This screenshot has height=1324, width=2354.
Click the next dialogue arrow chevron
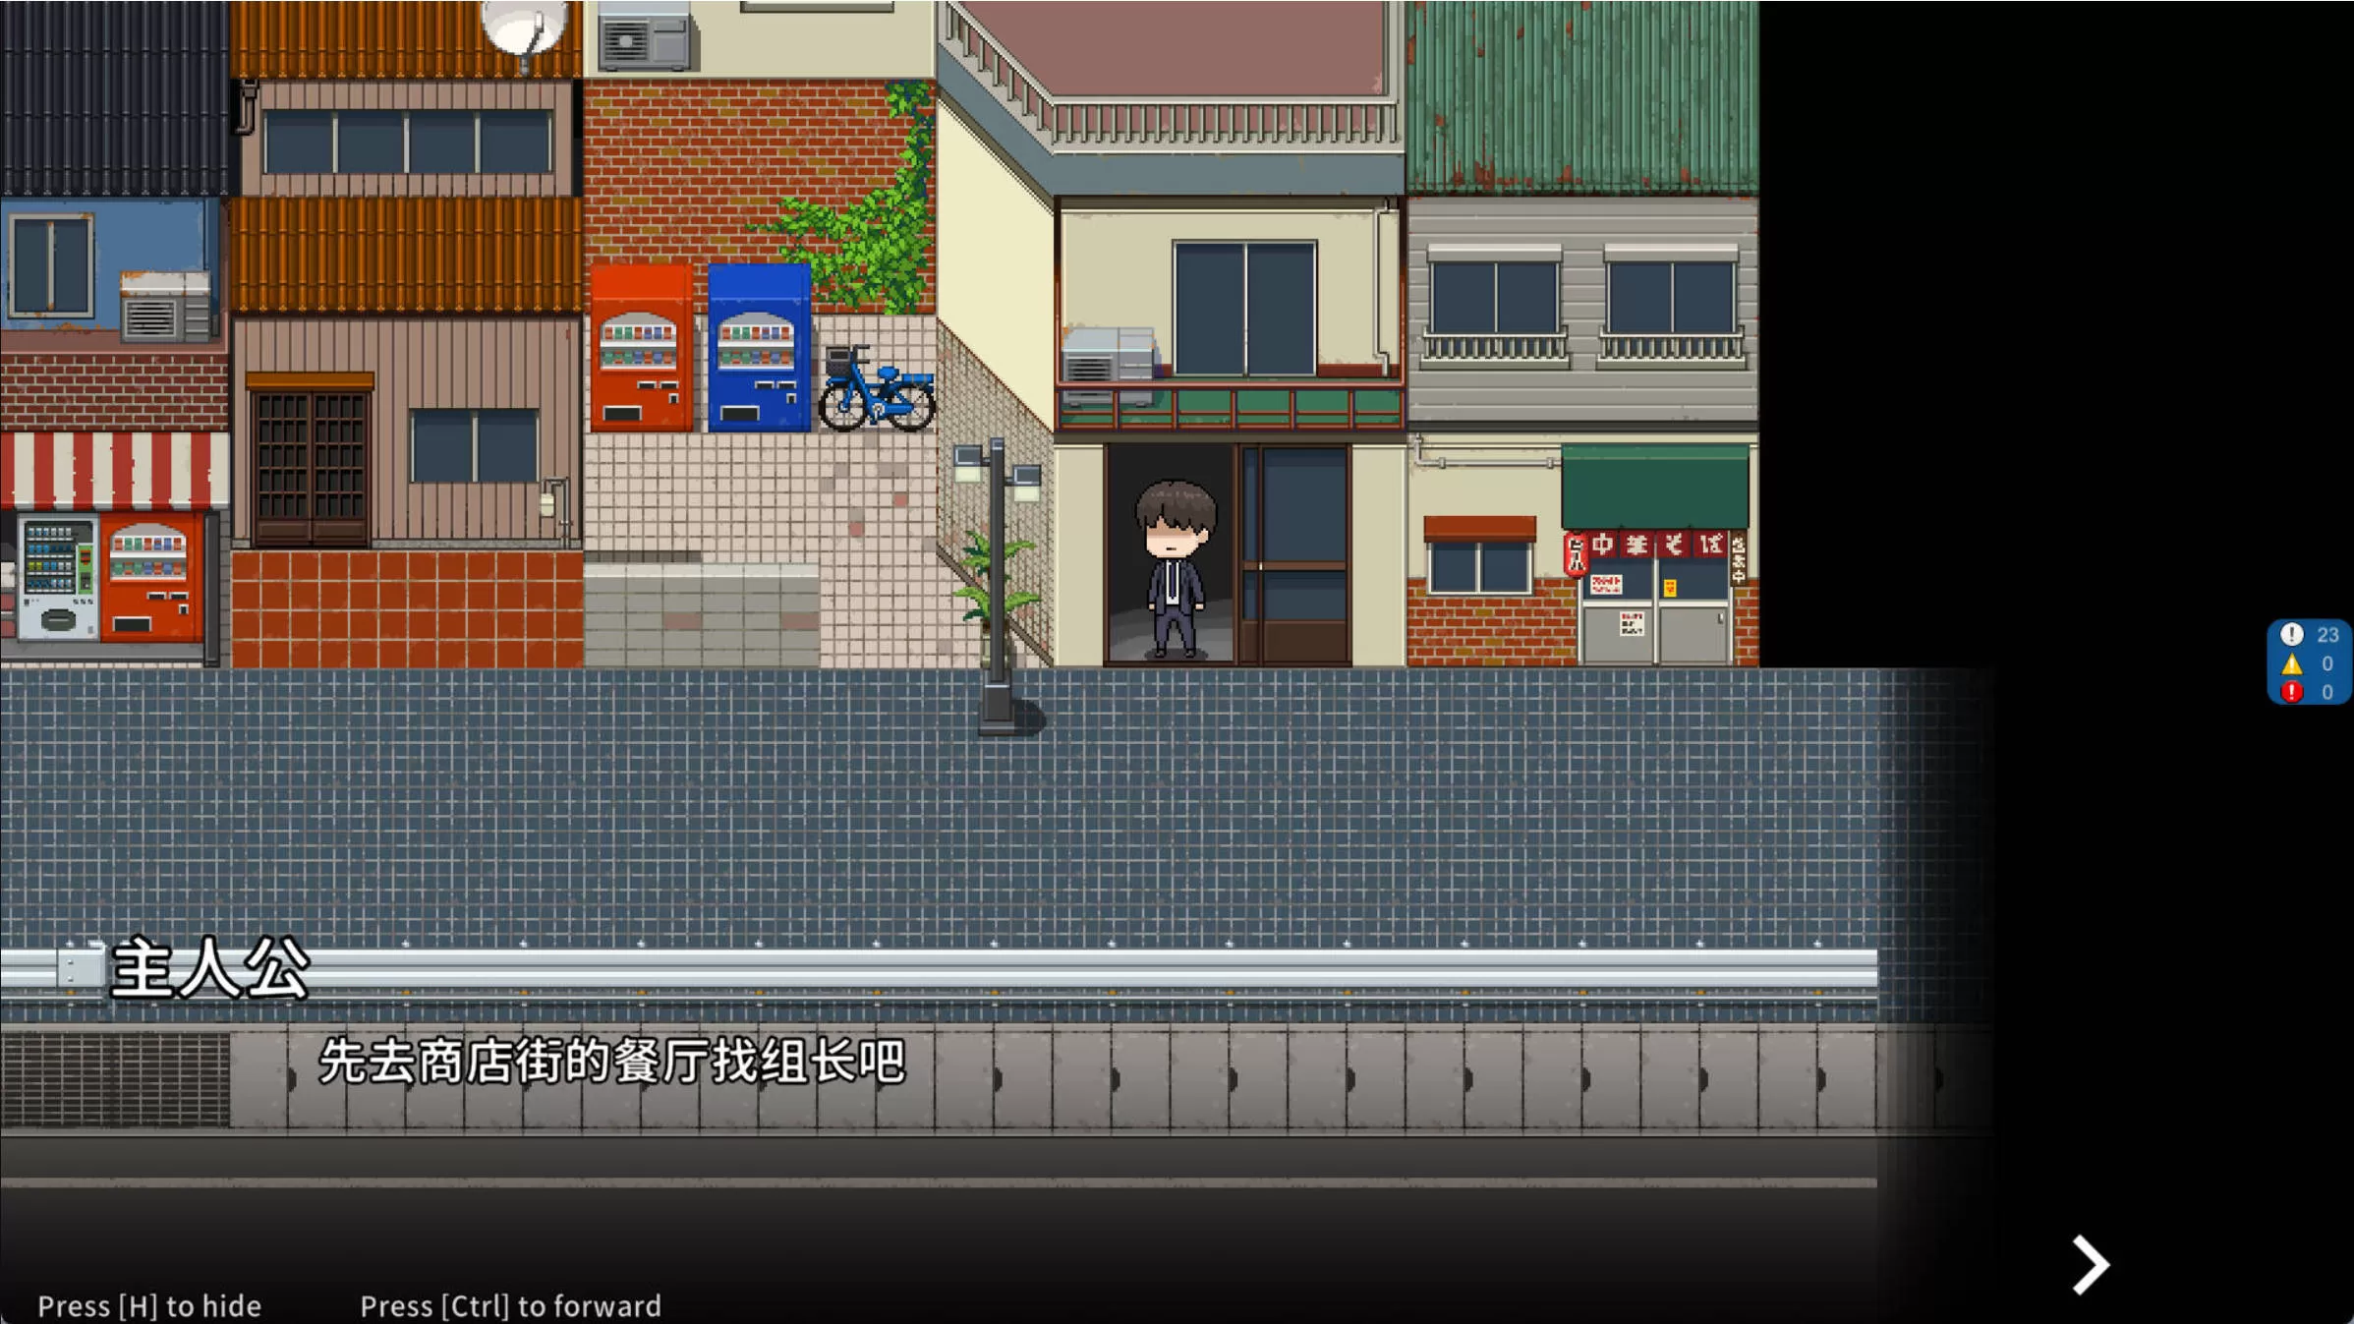(x=2090, y=1265)
